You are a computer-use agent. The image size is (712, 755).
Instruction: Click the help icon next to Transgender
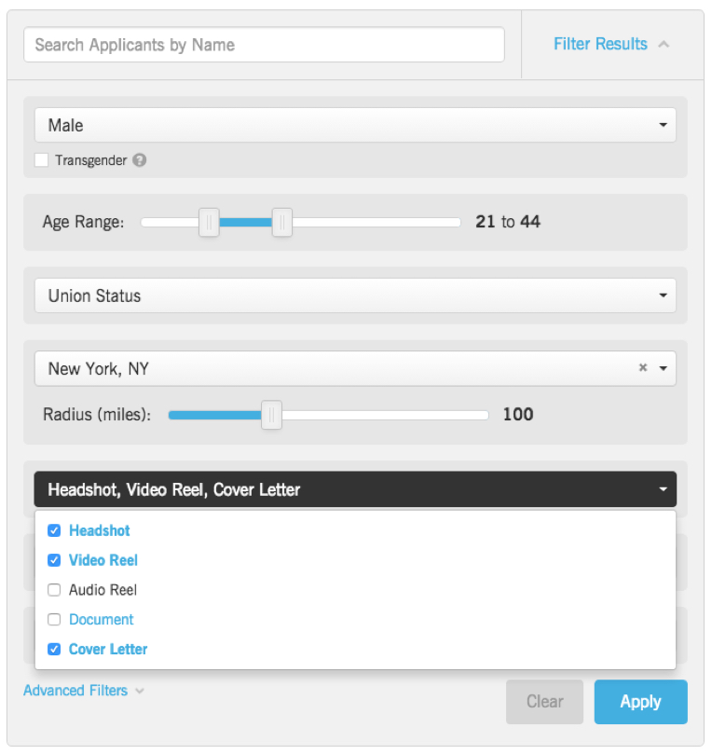[139, 159]
